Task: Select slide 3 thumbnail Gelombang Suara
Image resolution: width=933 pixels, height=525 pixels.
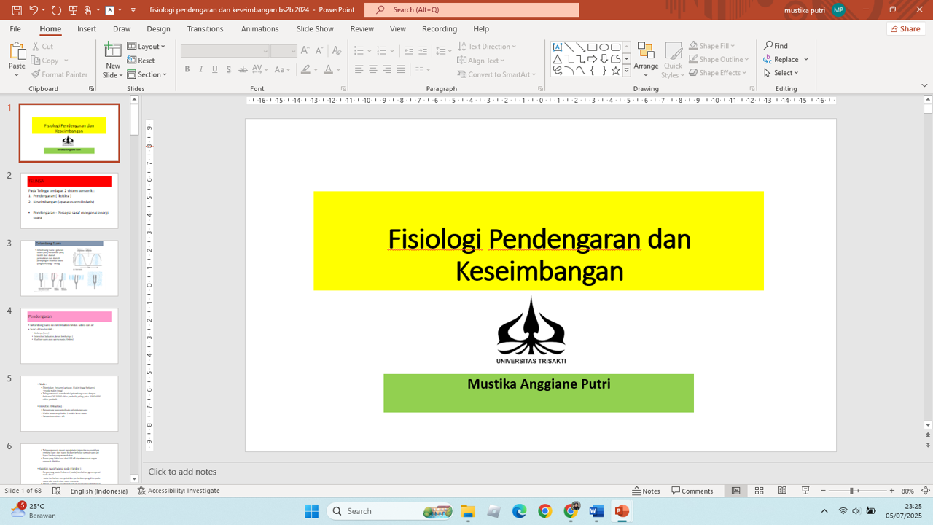Action: (69, 268)
